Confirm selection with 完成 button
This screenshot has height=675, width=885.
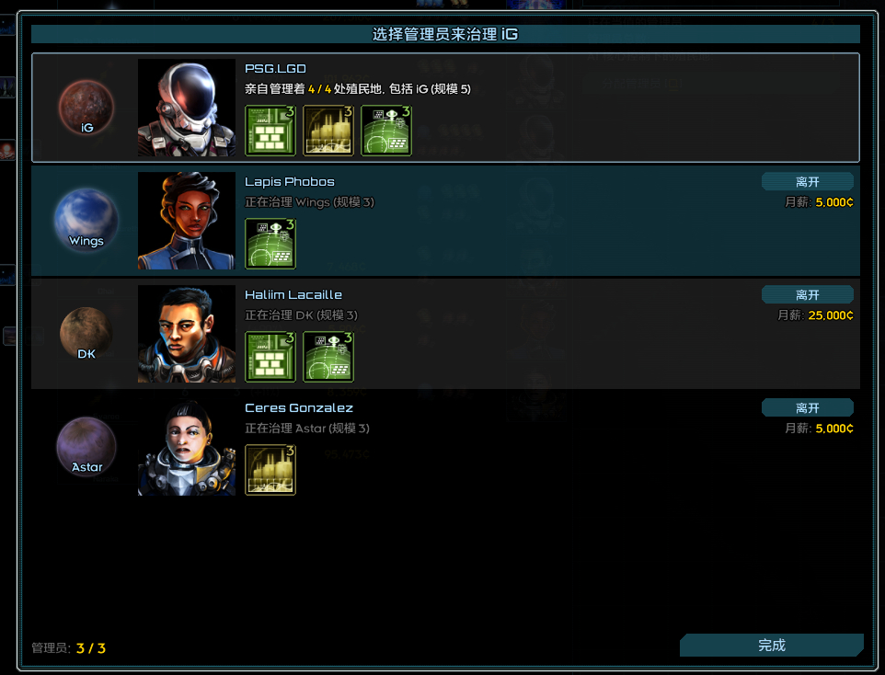click(772, 645)
